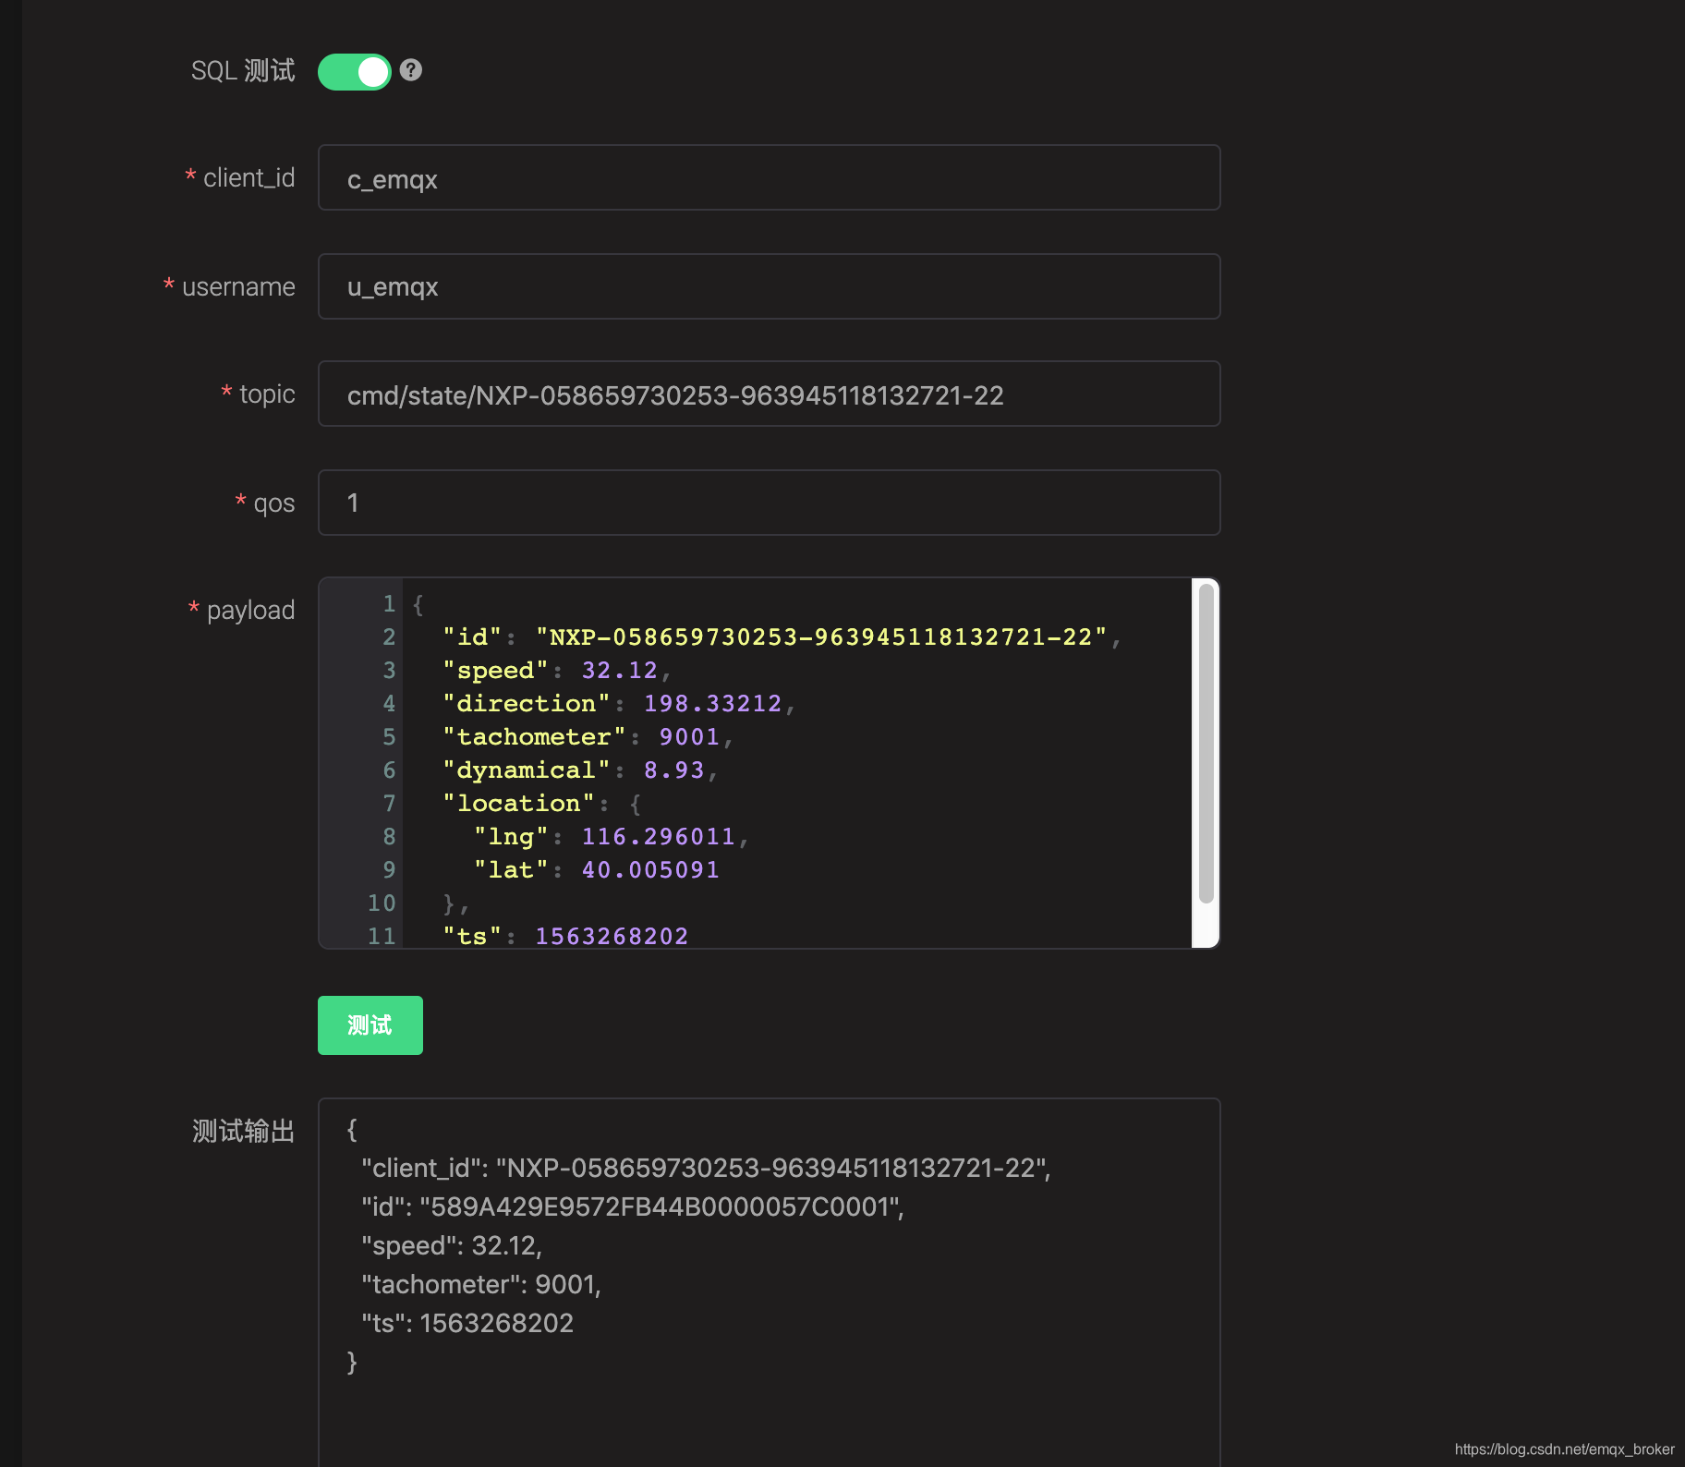Click the green 测试 button

pos(370,1025)
